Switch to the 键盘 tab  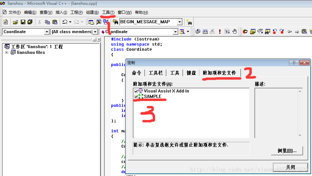coord(191,73)
